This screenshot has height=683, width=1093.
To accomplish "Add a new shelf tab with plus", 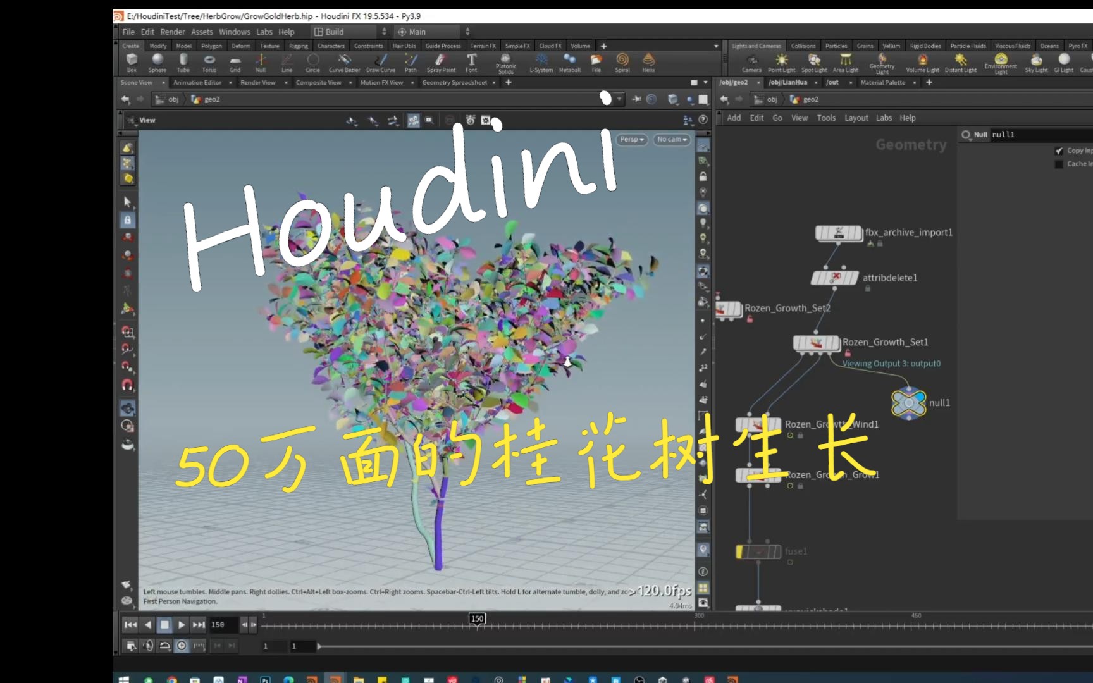I will coord(603,46).
